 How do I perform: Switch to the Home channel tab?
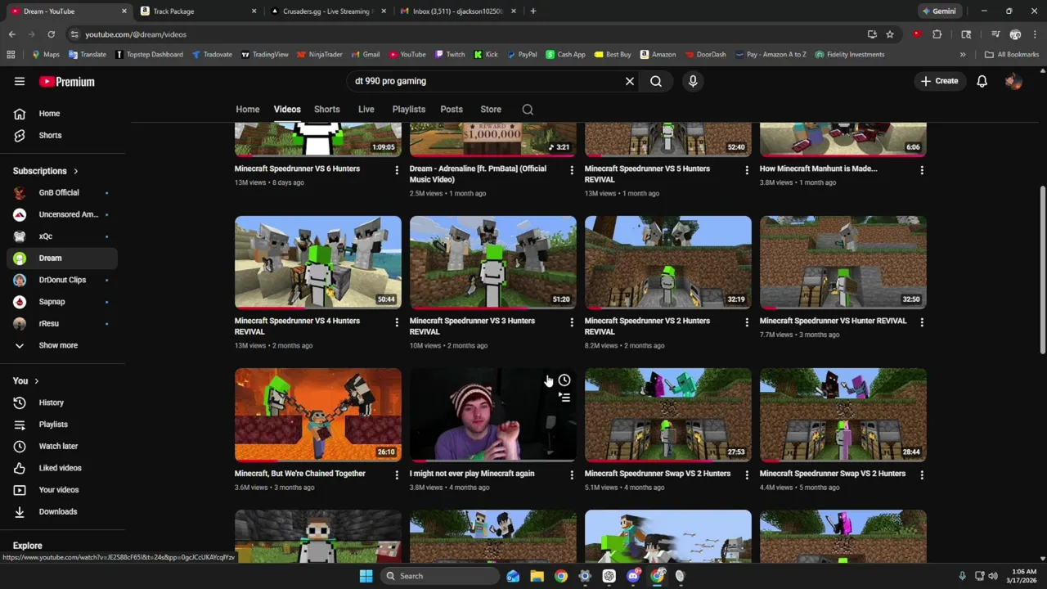pyautogui.click(x=248, y=110)
